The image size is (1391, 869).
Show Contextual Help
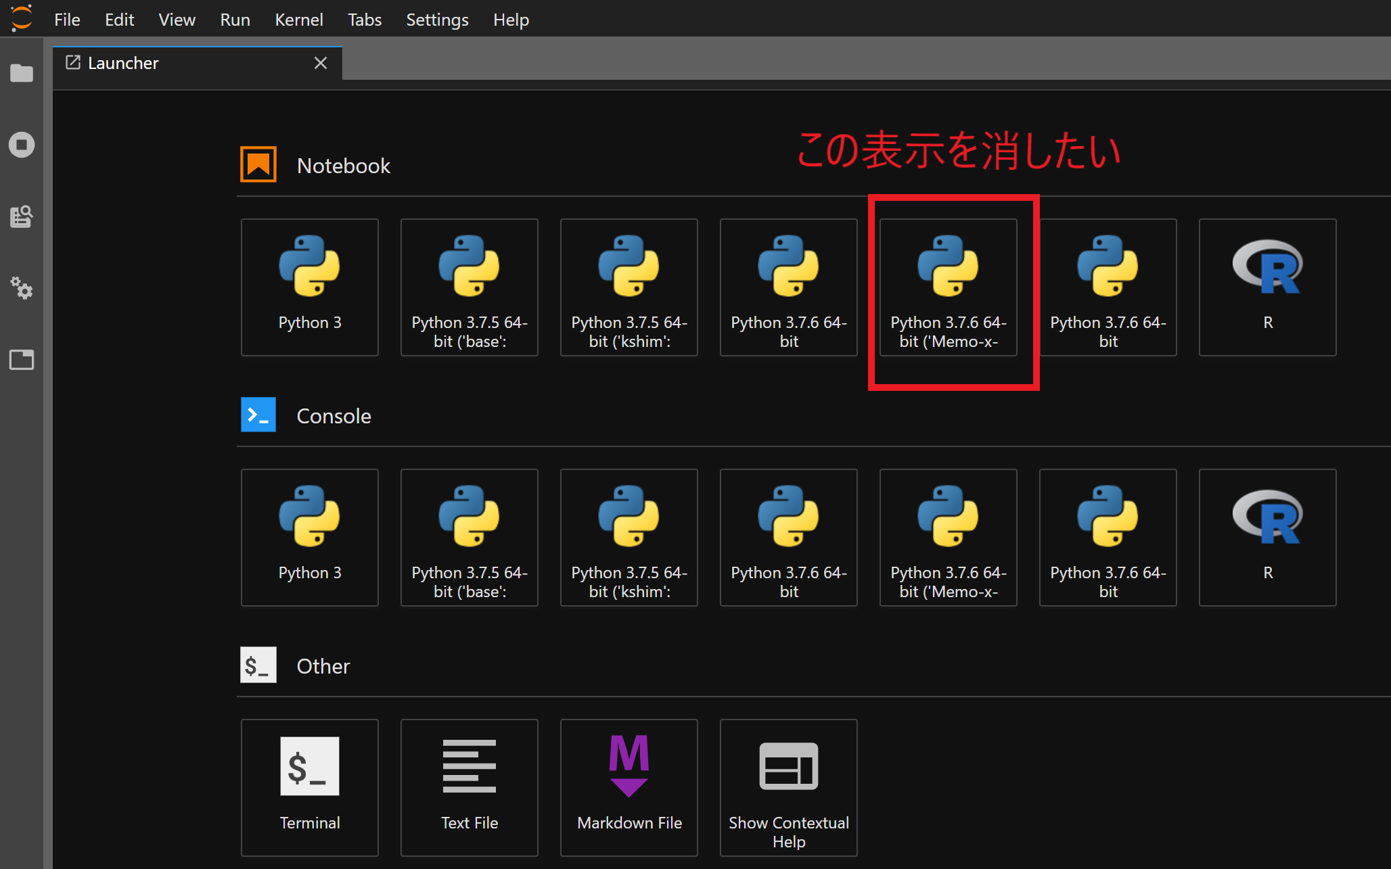pos(789,788)
